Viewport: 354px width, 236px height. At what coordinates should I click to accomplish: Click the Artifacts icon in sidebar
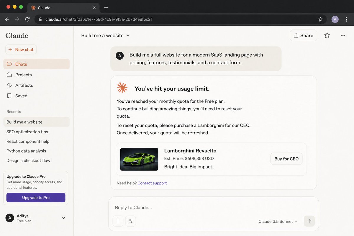(9, 85)
